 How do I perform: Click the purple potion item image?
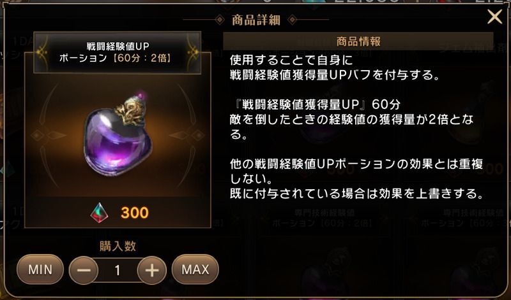pyautogui.click(x=118, y=134)
